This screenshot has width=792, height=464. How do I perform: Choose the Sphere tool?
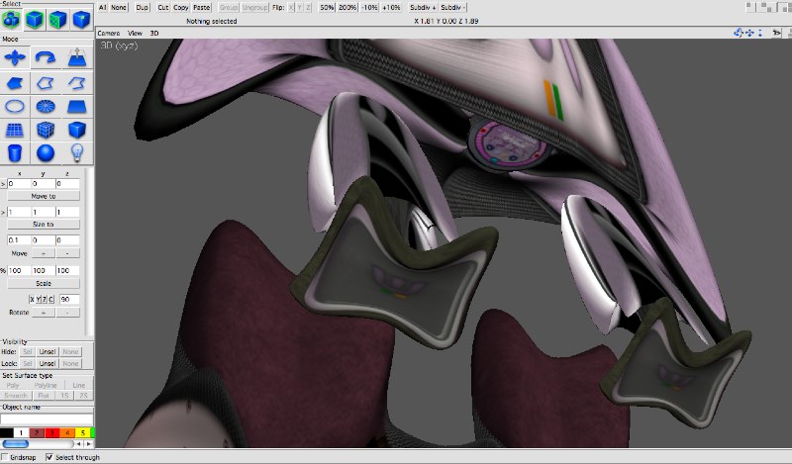(x=46, y=153)
